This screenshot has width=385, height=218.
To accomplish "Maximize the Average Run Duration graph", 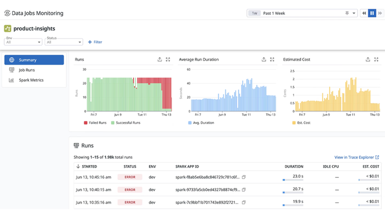I will click(272, 59).
